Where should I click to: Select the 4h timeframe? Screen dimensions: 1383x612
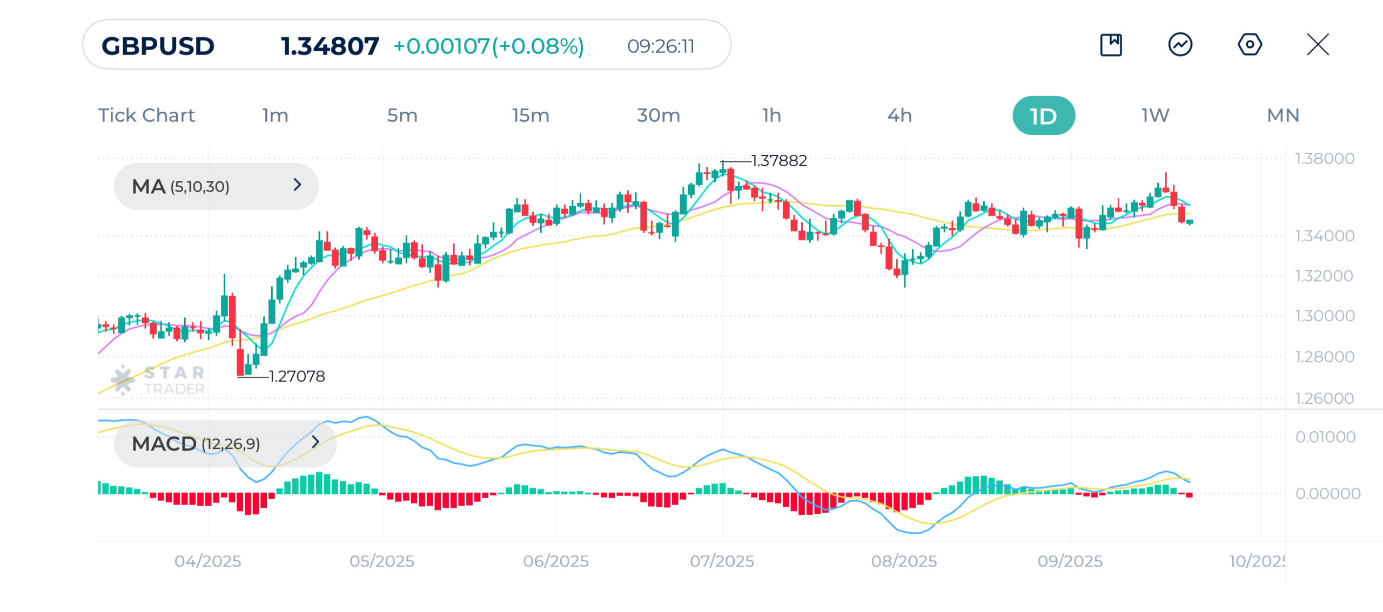click(x=899, y=115)
